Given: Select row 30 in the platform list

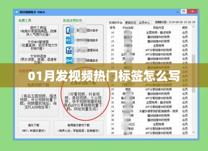Looking at the screenshot, I should coord(149,94).
